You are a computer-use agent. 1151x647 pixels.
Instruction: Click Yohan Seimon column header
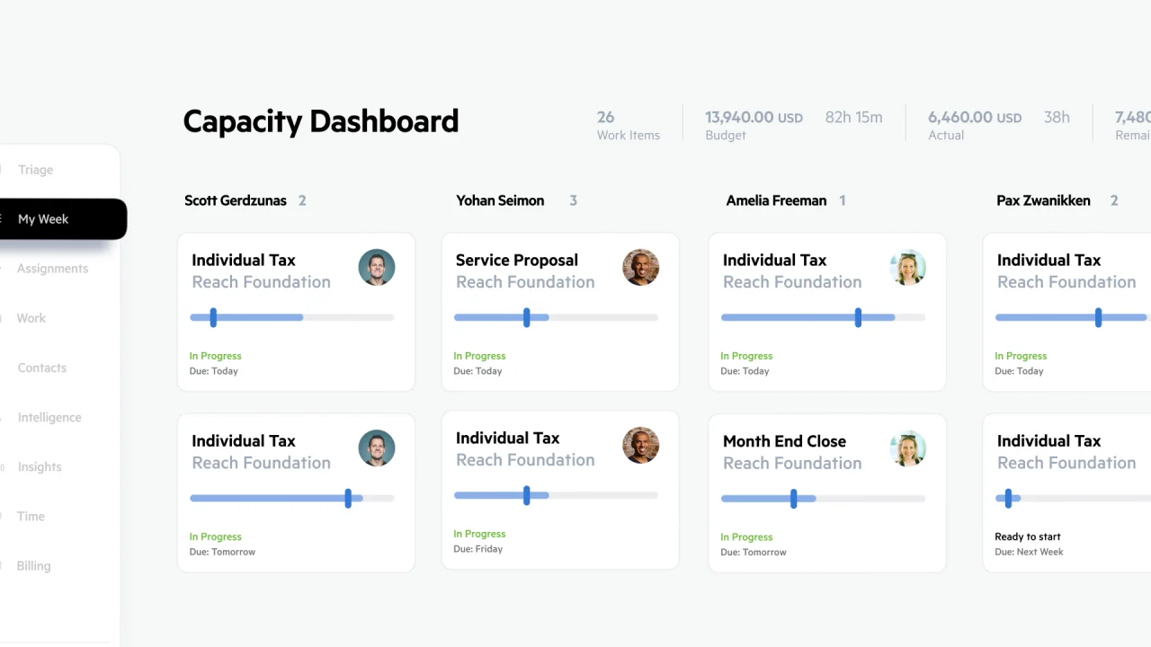500,200
